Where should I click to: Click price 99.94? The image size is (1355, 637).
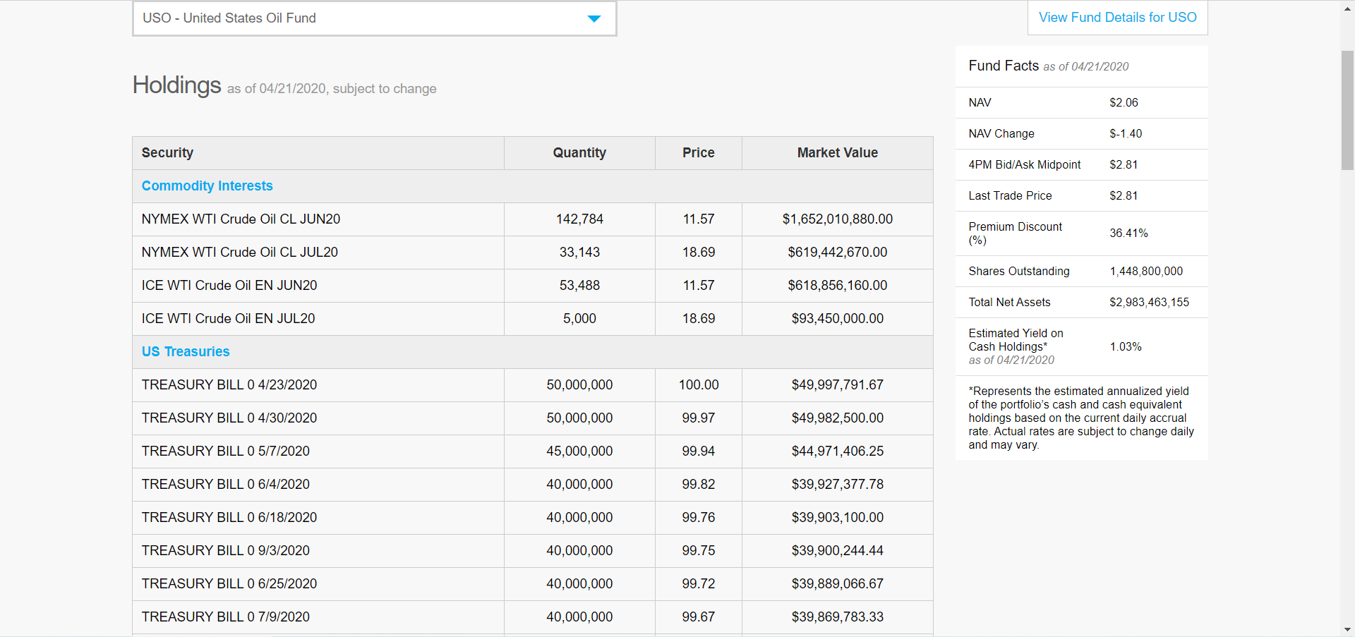point(699,451)
